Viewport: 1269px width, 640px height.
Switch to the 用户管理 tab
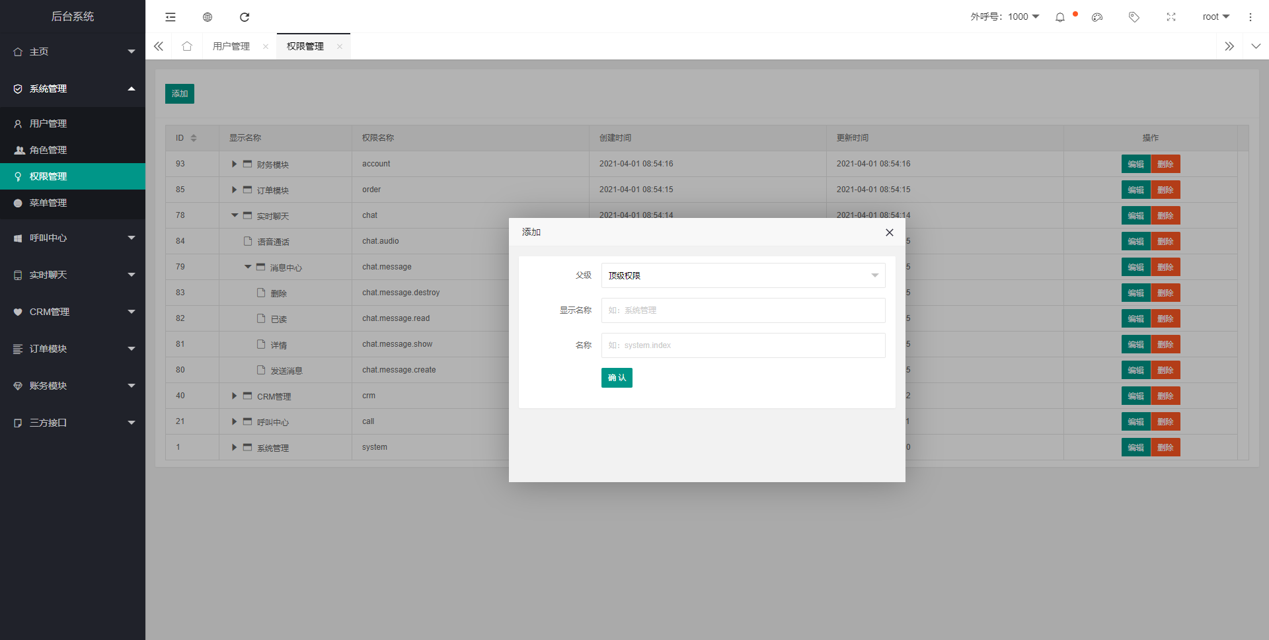tap(231, 46)
